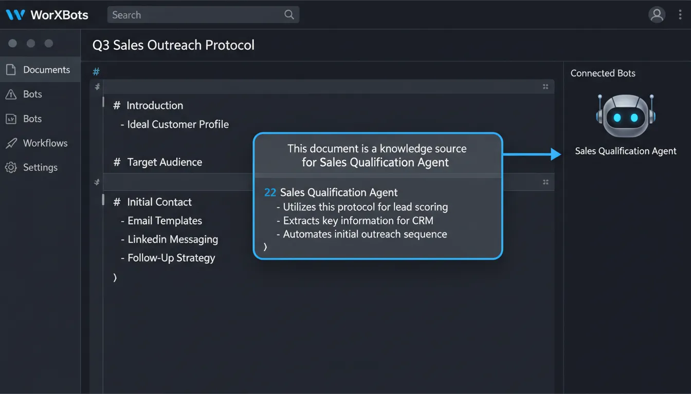Click the second Bots document icon in sidebar
The image size is (691, 394).
[x=12, y=119]
